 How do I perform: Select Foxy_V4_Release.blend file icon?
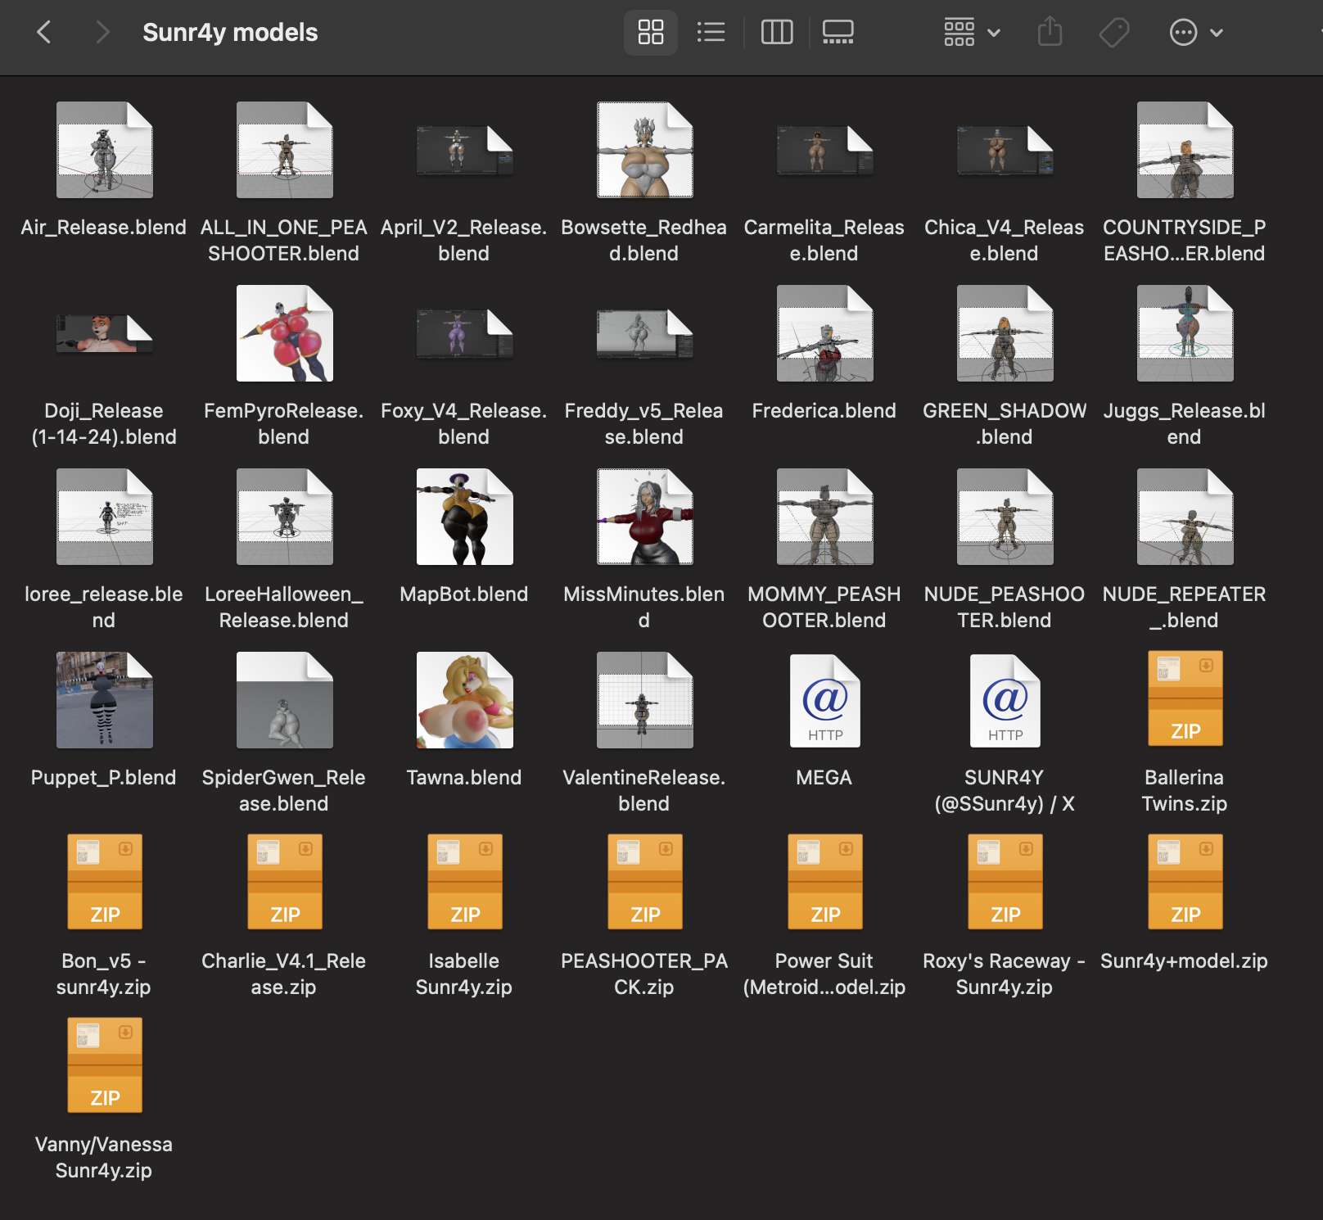pos(465,333)
